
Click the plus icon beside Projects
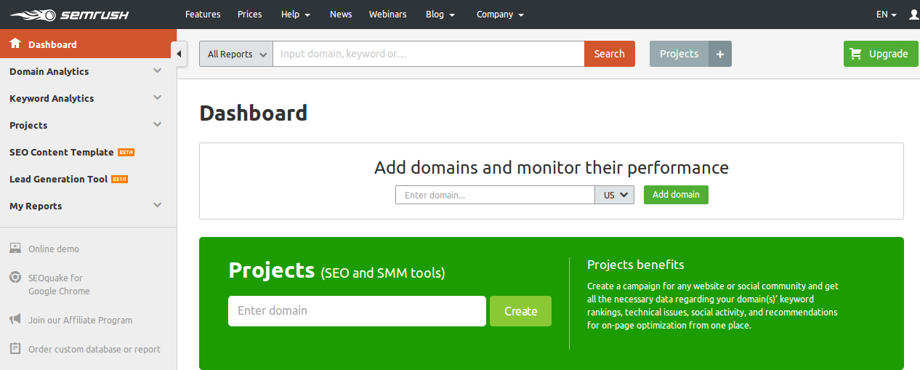[x=720, y=54]
